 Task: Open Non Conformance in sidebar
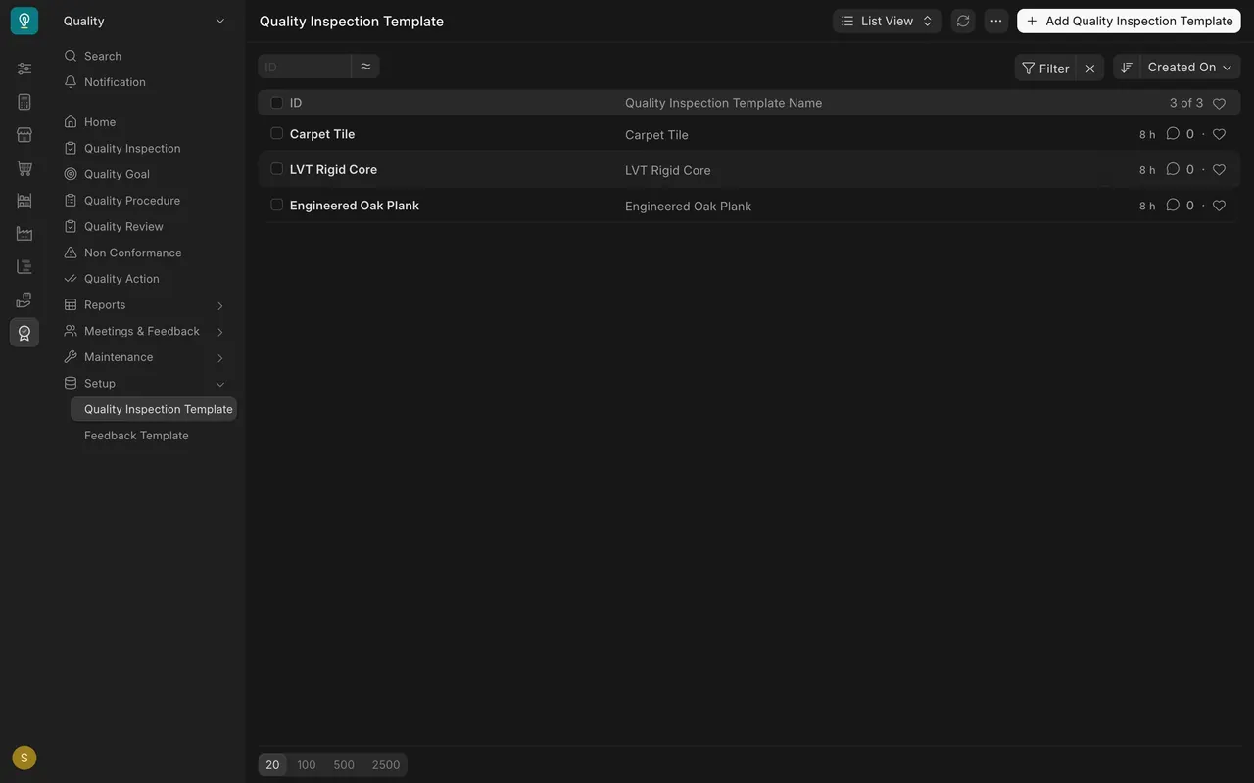tap(132, 253)
